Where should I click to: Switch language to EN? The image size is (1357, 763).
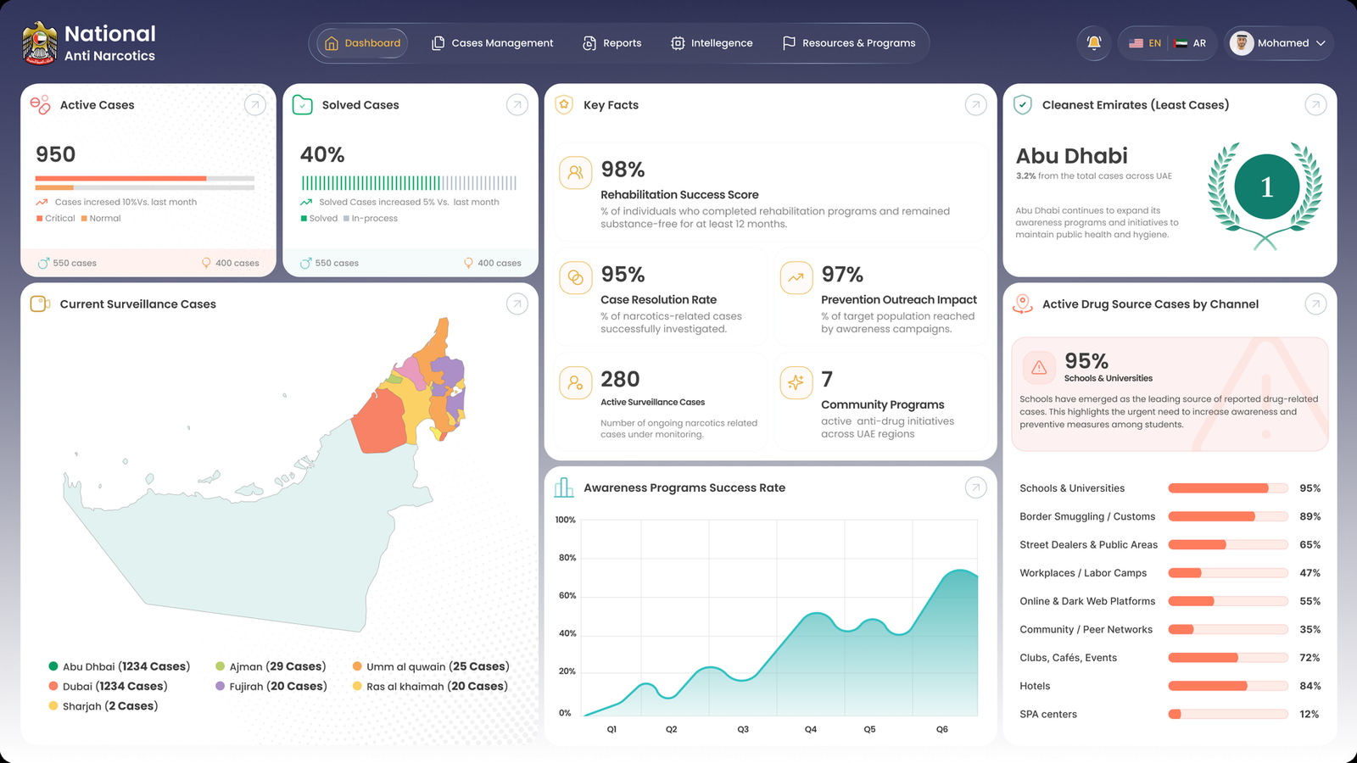[x=1145, y=43]
